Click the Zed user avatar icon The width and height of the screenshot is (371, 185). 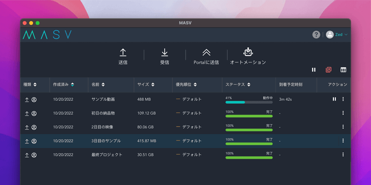pos(330,35)
